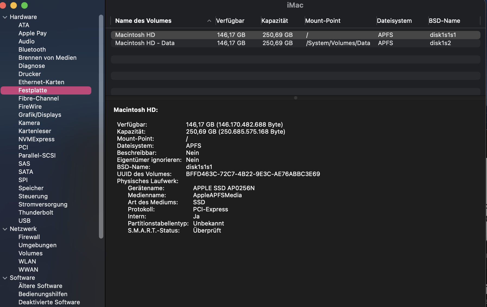Screen dimensions: 487x307
Task: Toggle sort arrow on Name des Volumes
Action: (209, 21)
